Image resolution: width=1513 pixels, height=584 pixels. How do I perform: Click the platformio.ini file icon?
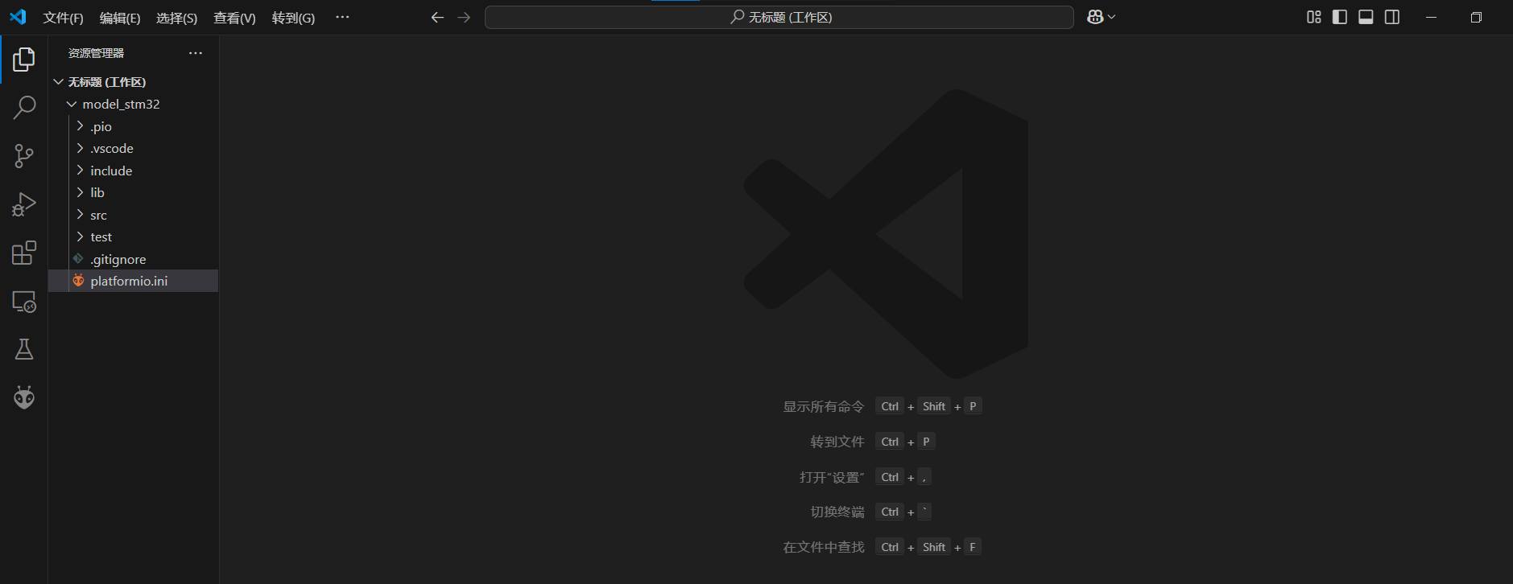point(78,281)
